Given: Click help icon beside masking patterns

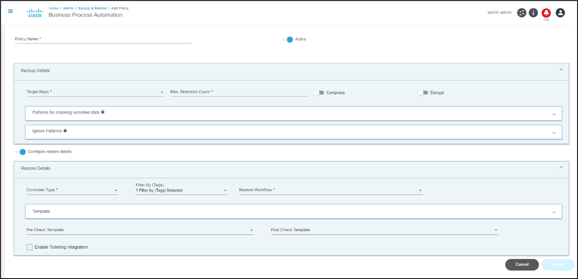Looking at the screenshot, I should pos(103,112).
